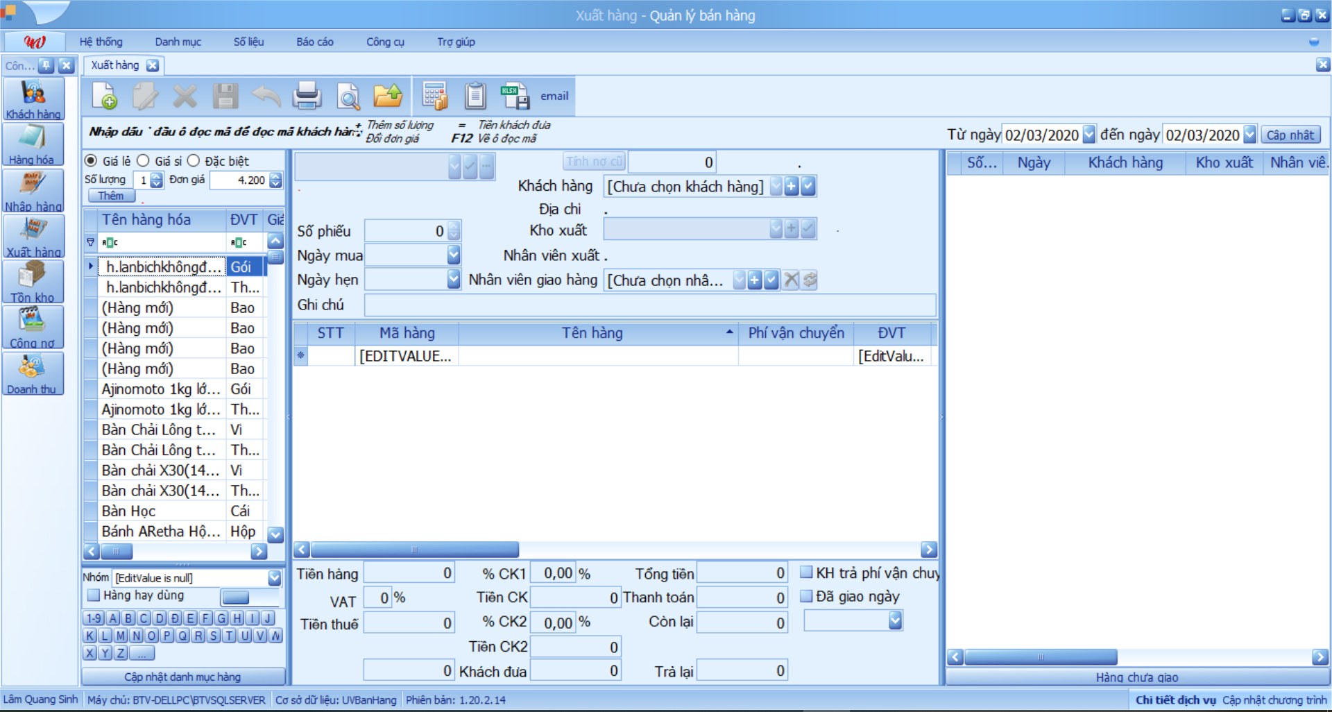This screenshot has height=712, width=1332.
Task: Tick KH trả phí vận chuyển checkbox
Action: (806, 573)
